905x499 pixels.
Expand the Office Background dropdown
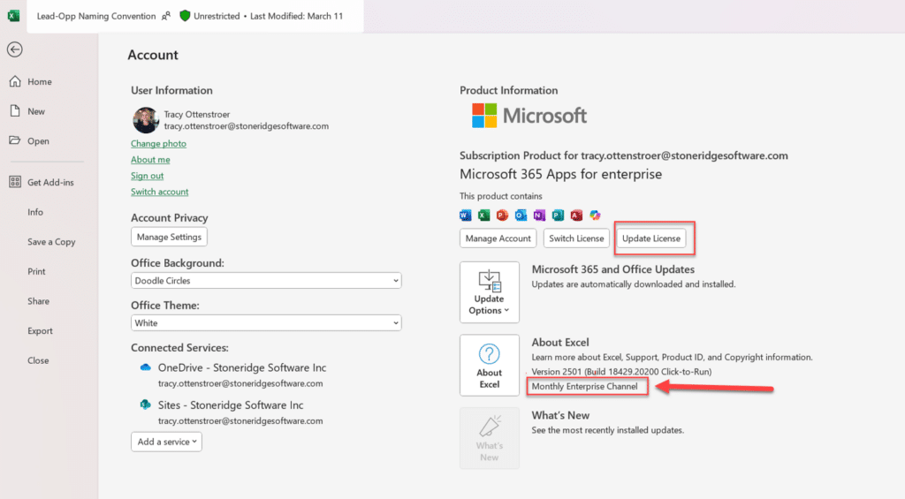point(266,281)
